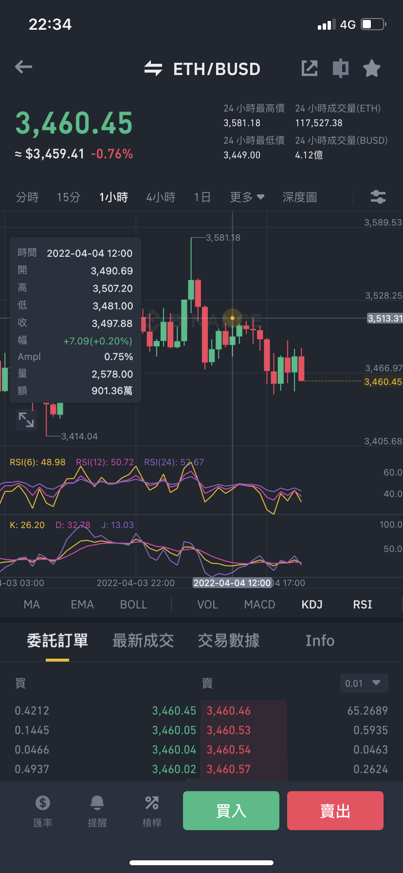This screenshot has width=403, height=873.
Task: Open the 0.01 price precision dropdown
Action: pos(364,683)
